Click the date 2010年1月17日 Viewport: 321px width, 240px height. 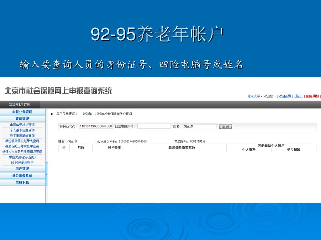tap(19, 105)
